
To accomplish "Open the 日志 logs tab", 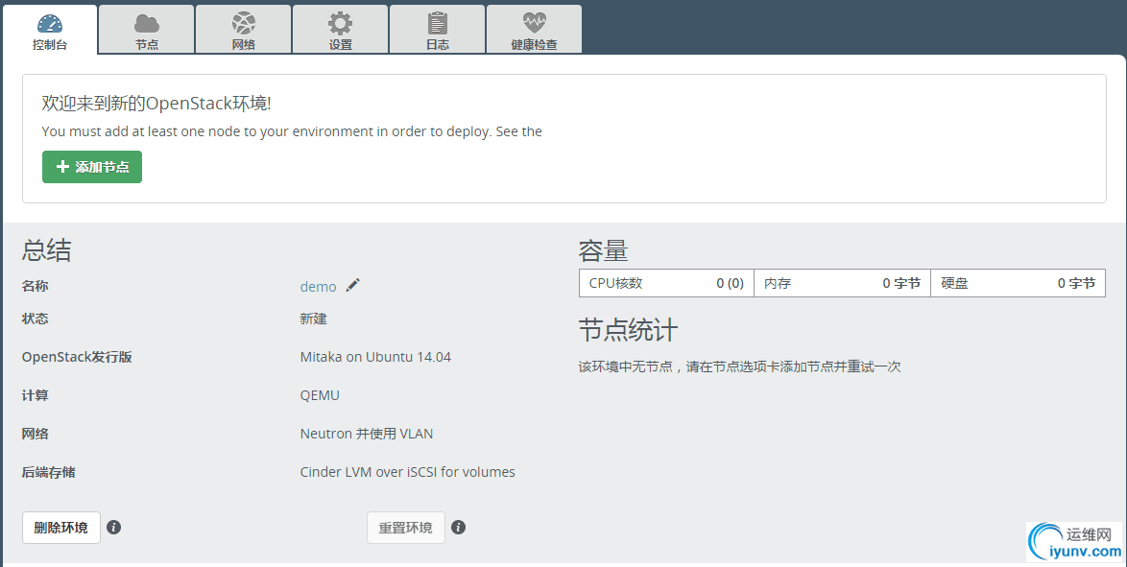I will click(438, 30).
